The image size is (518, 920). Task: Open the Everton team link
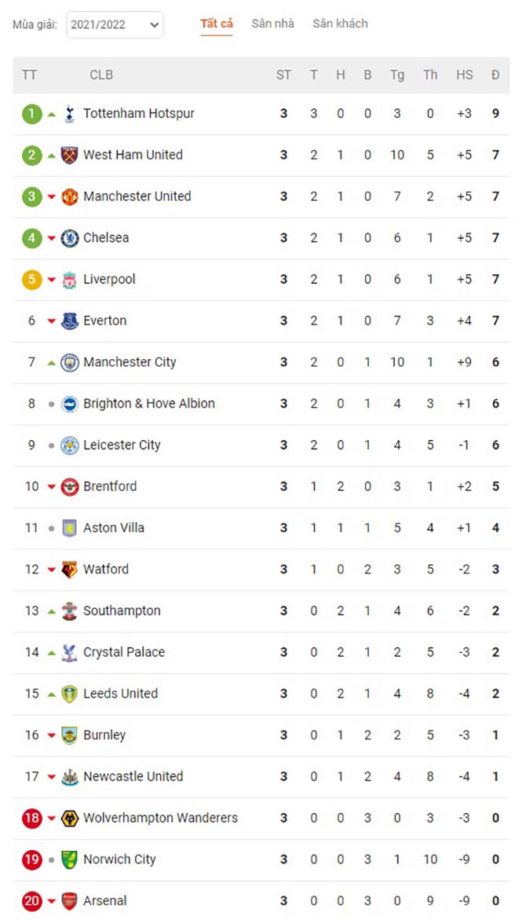(105, 321)
